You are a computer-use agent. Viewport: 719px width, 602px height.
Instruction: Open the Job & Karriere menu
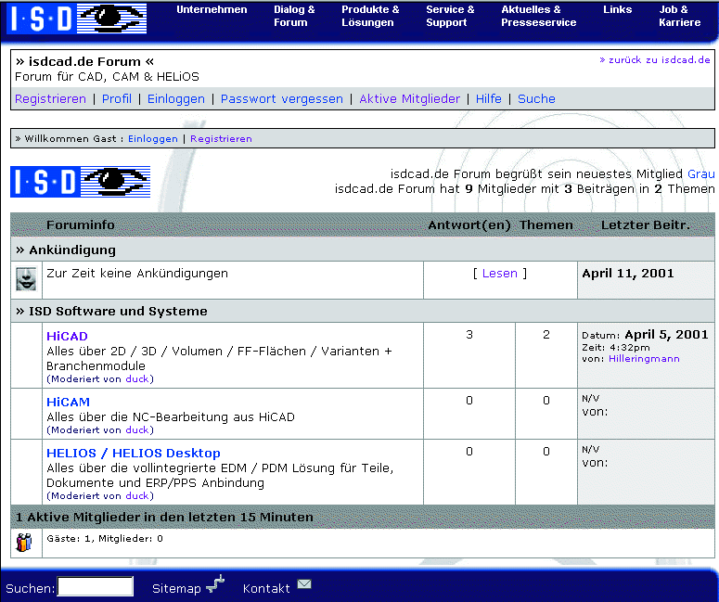[679, 16]
